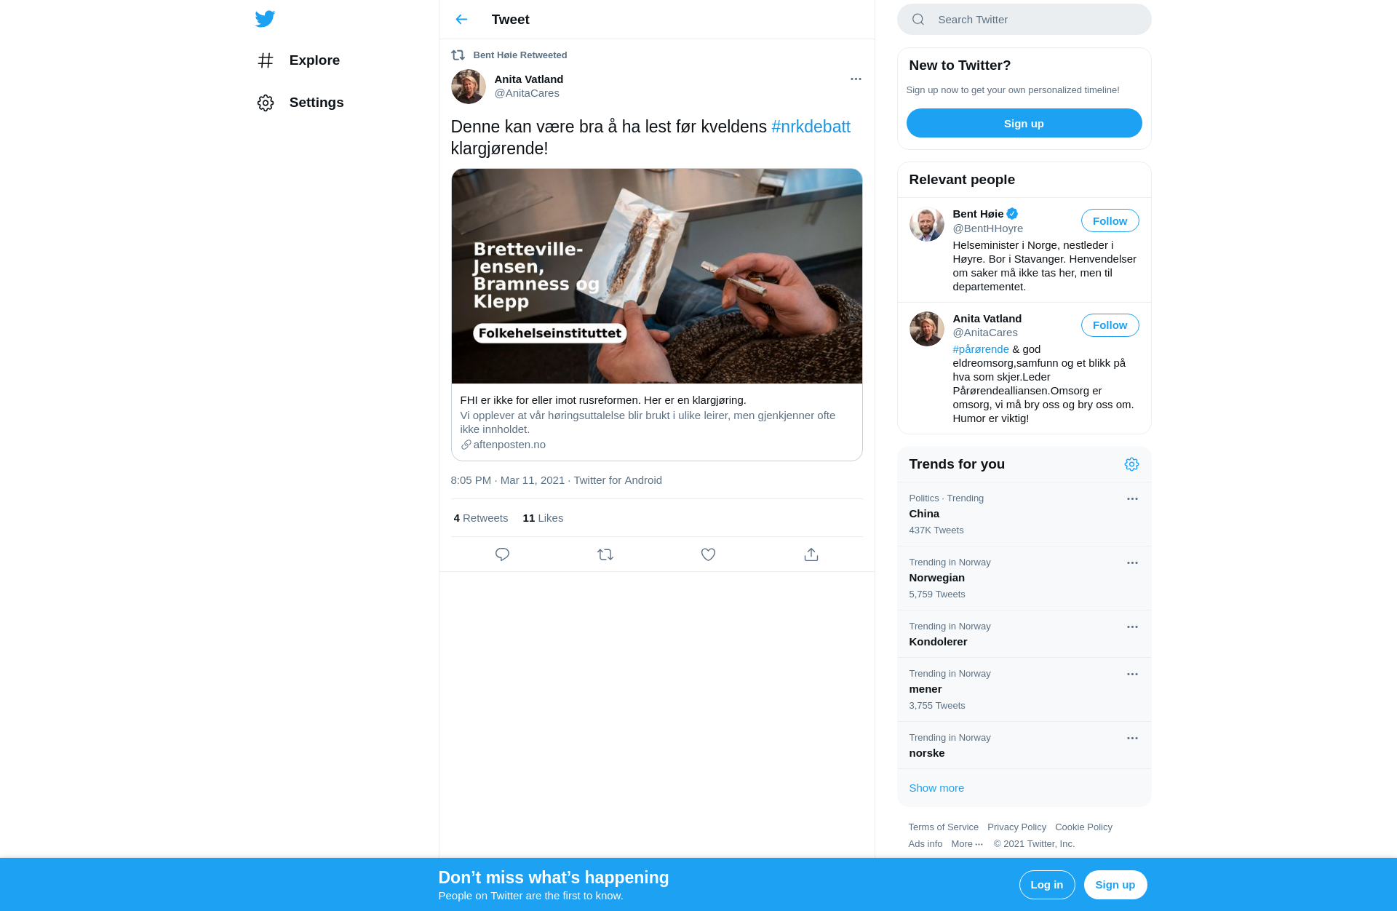Open Settings from the sidebar

click(x=301, y=103)
